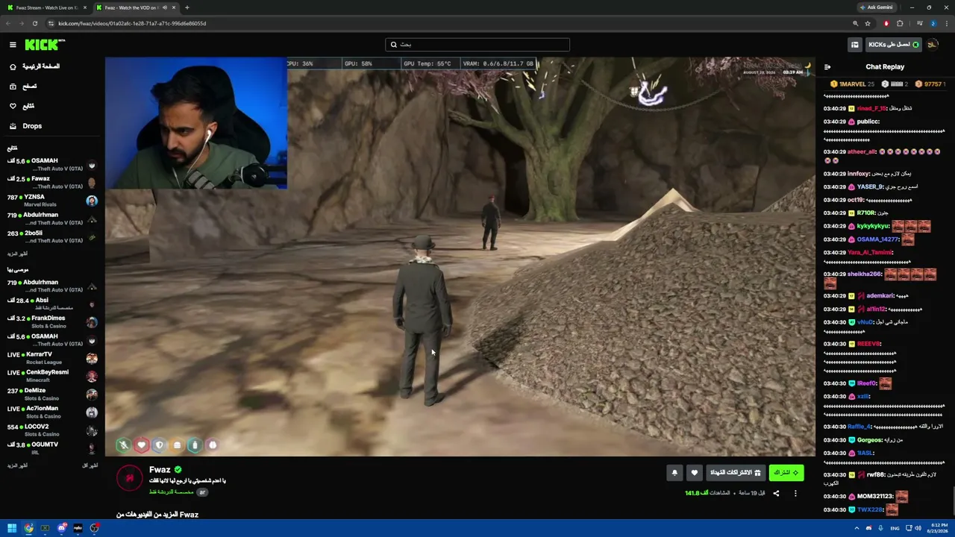This screenshot has height=537, width=955.
Task: Open the three-dot more options menu
Action: [x=795, y=493]
